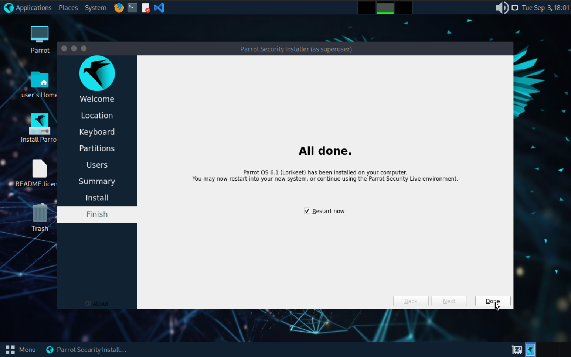The height and width of the screenshot is (357, 571).
Task: Open the Menu button in the bottom panel
Action: (21, 350)
